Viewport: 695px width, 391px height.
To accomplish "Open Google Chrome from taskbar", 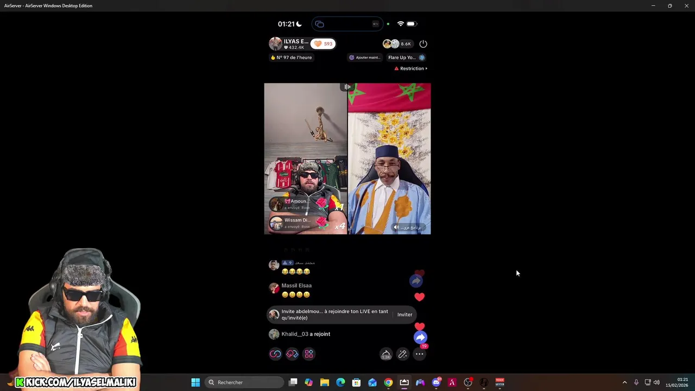I will tap(388, 382).
